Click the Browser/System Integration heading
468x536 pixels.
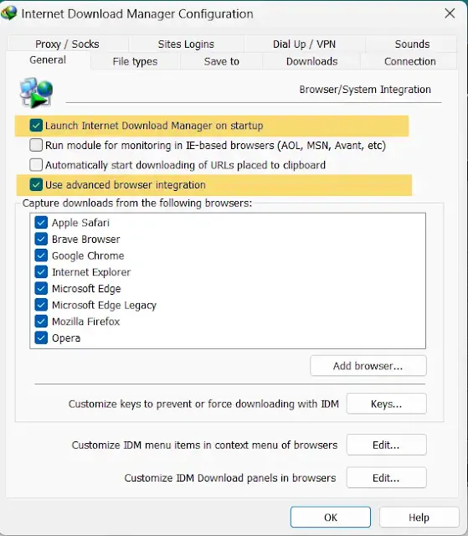point(365,90)
